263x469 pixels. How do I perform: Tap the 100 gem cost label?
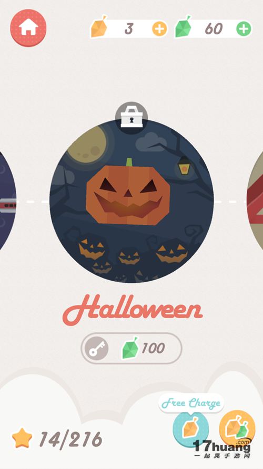point(153,349)
